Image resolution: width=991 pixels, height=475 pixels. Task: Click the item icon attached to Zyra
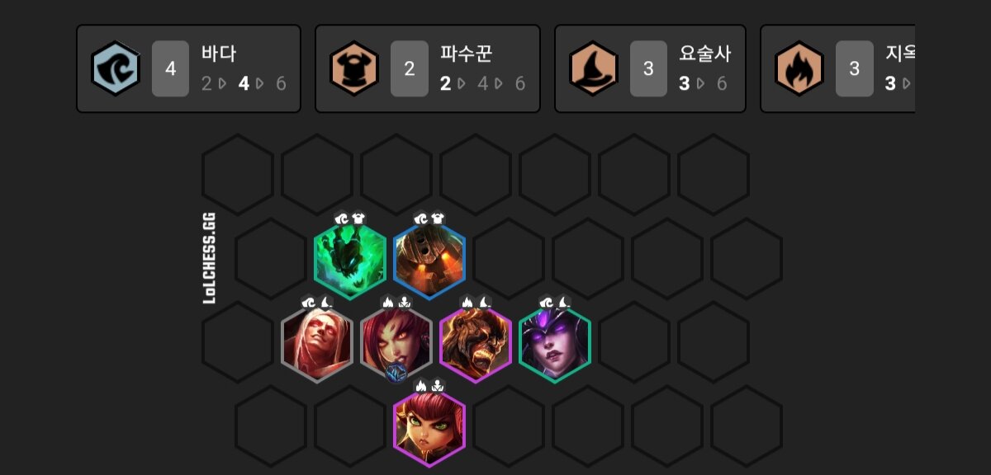pos(396,373)
